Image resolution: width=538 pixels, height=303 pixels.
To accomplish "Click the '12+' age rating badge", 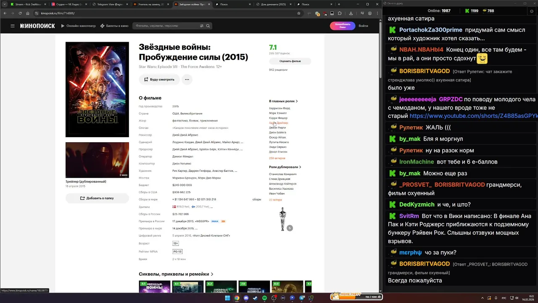I will [176, 243].
